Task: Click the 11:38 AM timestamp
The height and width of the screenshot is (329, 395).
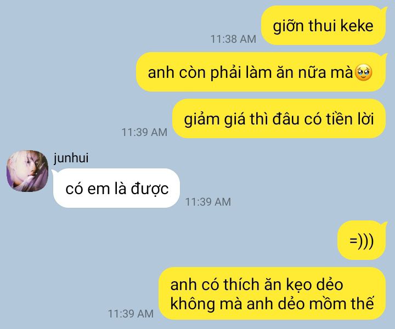Action: click(233, 39)
